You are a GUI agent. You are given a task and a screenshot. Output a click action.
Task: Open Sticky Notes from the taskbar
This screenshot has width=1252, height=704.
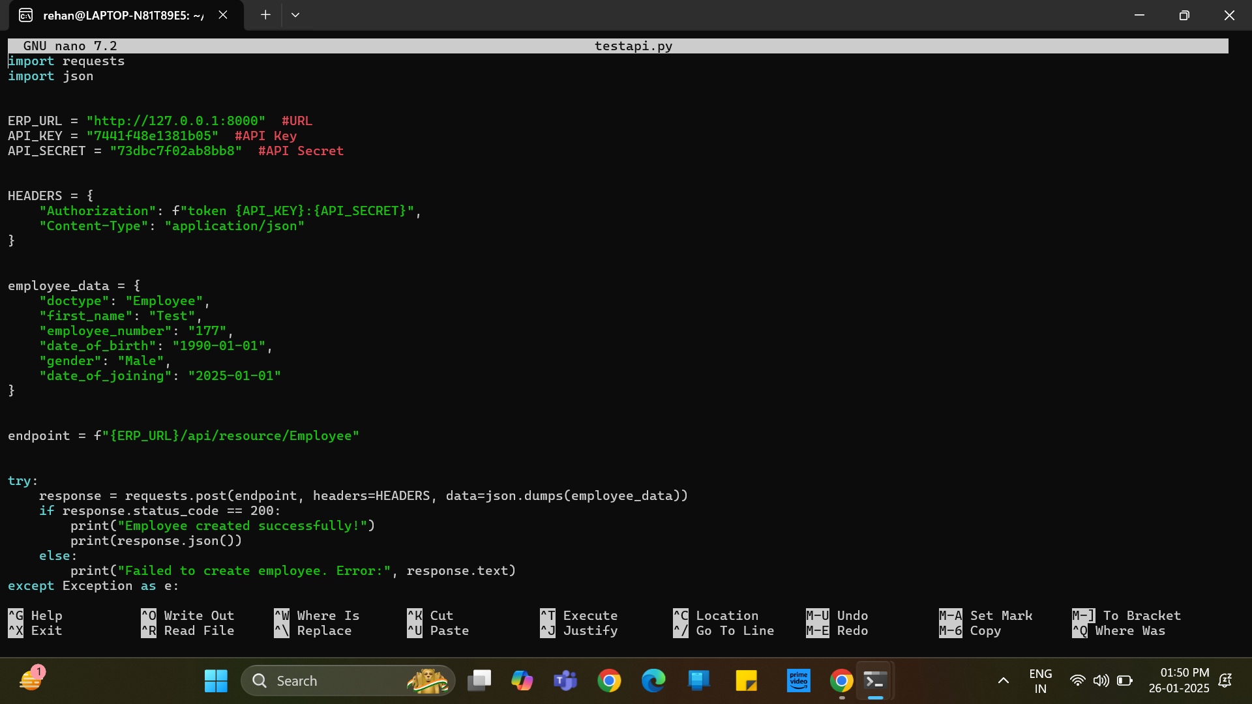(x=747, y=680)
